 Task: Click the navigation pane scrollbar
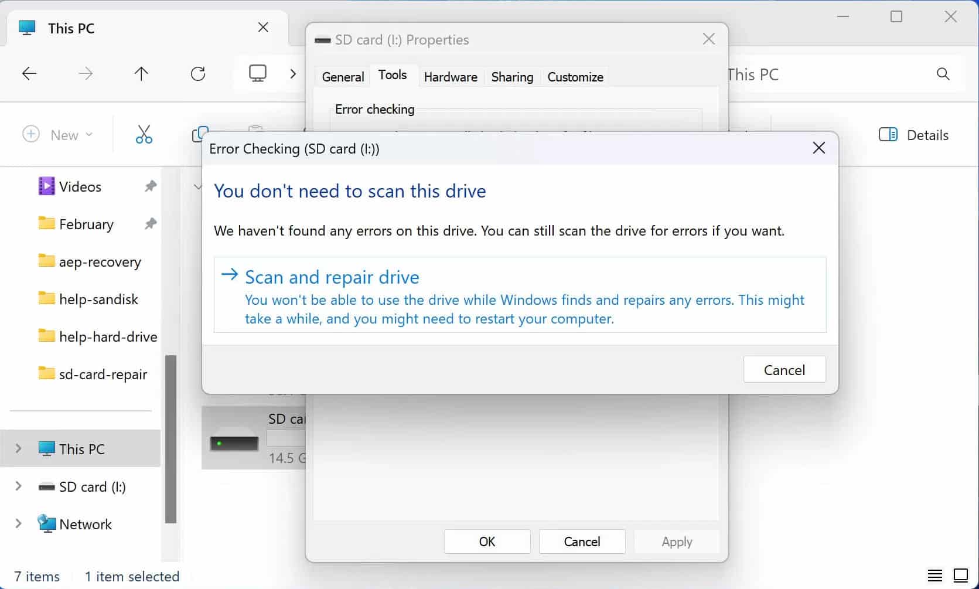pos(170,438)
